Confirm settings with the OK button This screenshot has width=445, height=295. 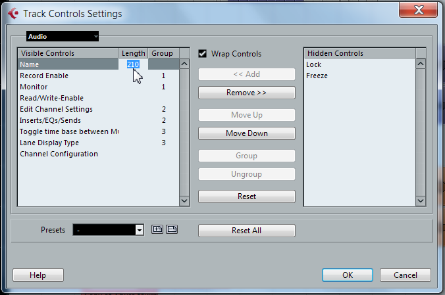click(348, 275)
